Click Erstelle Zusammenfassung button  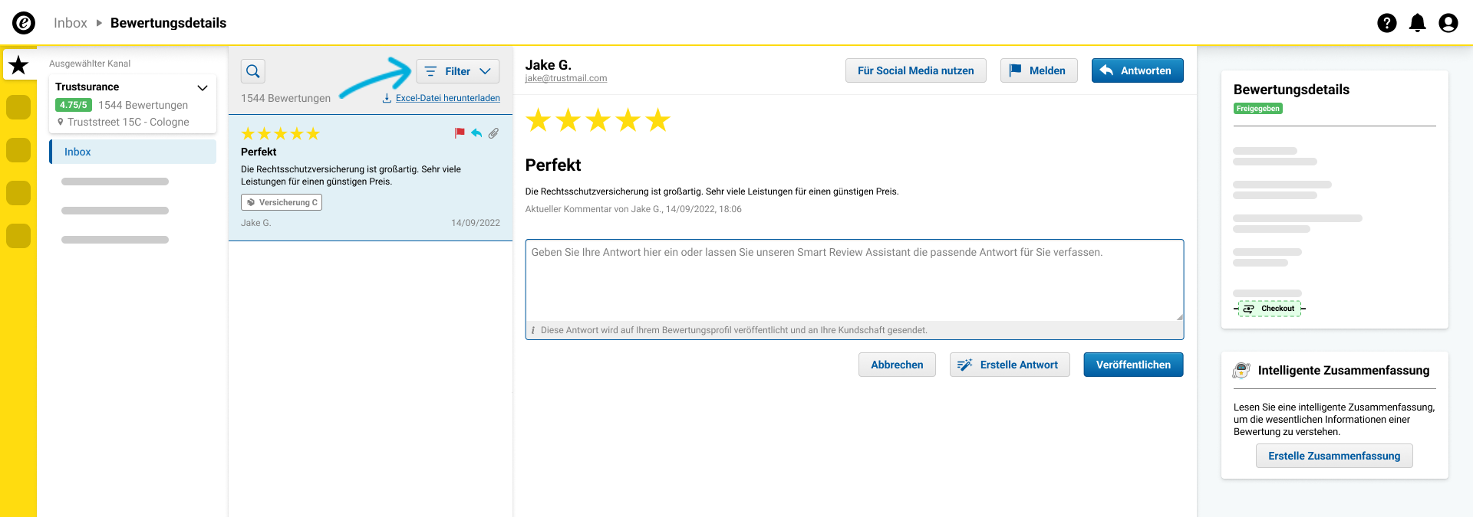tap(1334, 456)
